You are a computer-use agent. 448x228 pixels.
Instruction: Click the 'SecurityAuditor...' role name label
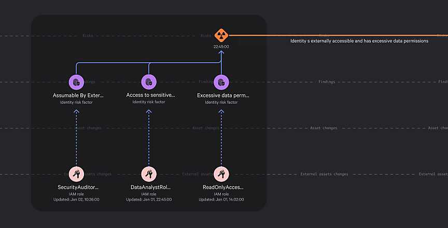[x=78, y=187]
